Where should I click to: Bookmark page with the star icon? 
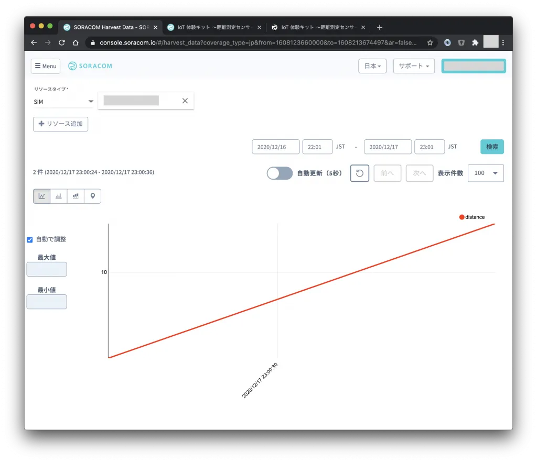click(430, 42)
